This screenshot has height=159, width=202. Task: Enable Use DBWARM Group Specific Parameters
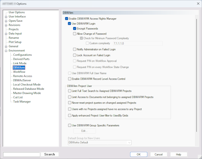[69, 125]
